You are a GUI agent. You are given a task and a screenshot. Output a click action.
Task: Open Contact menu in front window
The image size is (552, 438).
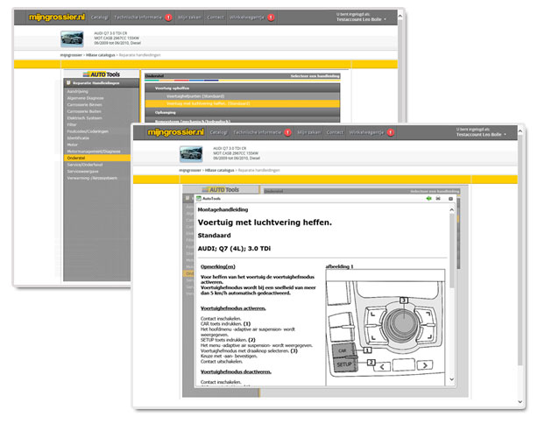[x=335, y=132]
